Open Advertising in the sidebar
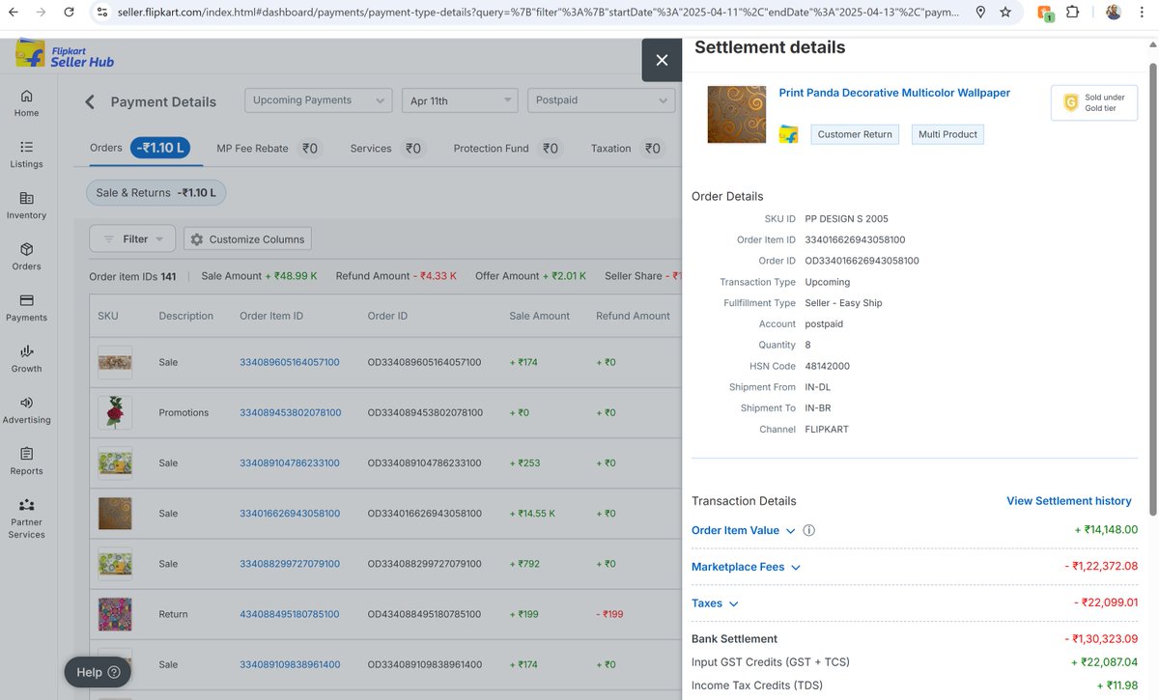Screen dimensions: 1159x700 (x=26, y=410)
